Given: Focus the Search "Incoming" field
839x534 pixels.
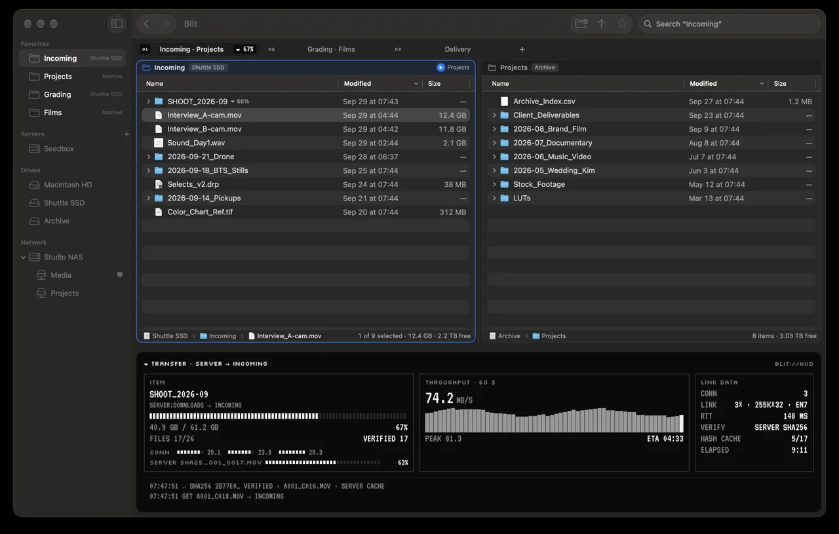Looking at the screenshot, I should click(x=729, y=24).
